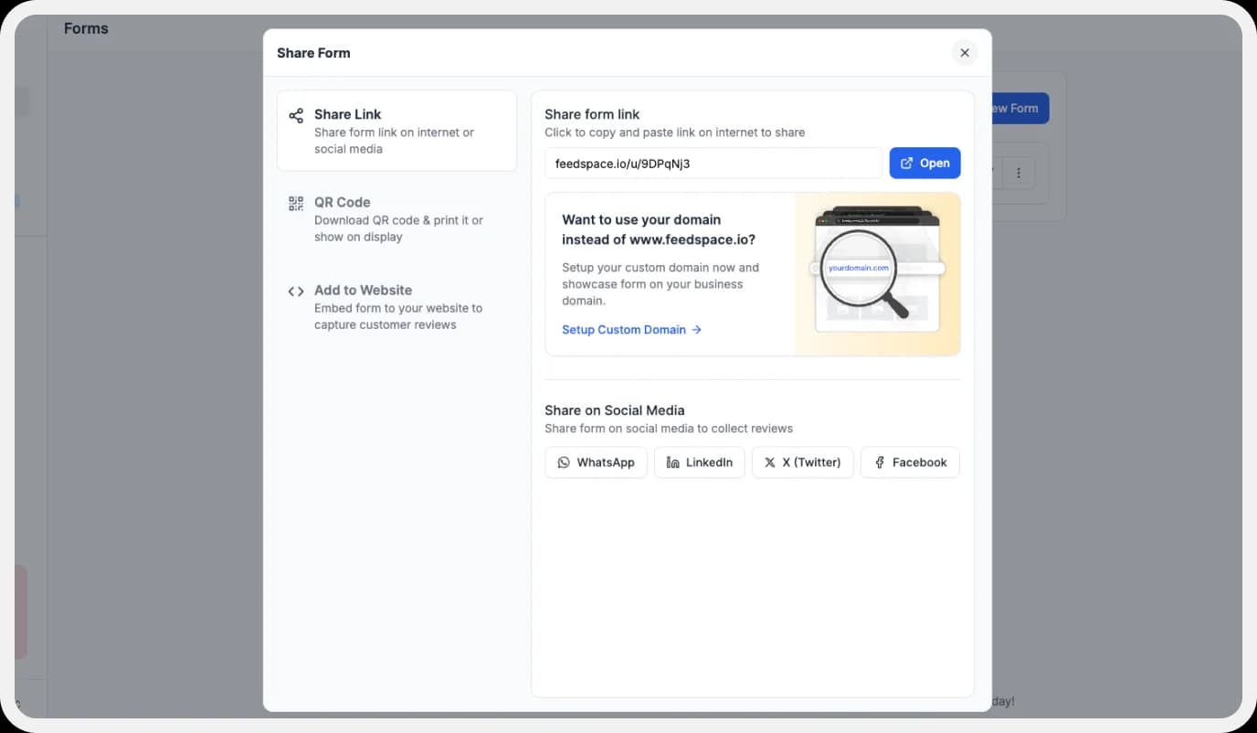The height and width of the screenshot is (733, 1257).
Task: Click the Setup Custom Domain link
Action: point(624,330)
